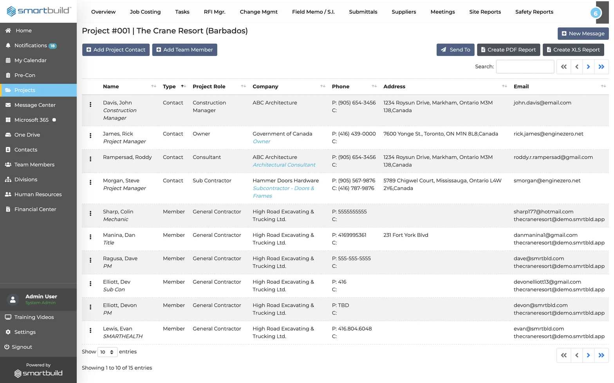Image resolution: width=614 pixels, height=383 pixels.
Task: Click the Signout power icon
Action: click(7, 347)
